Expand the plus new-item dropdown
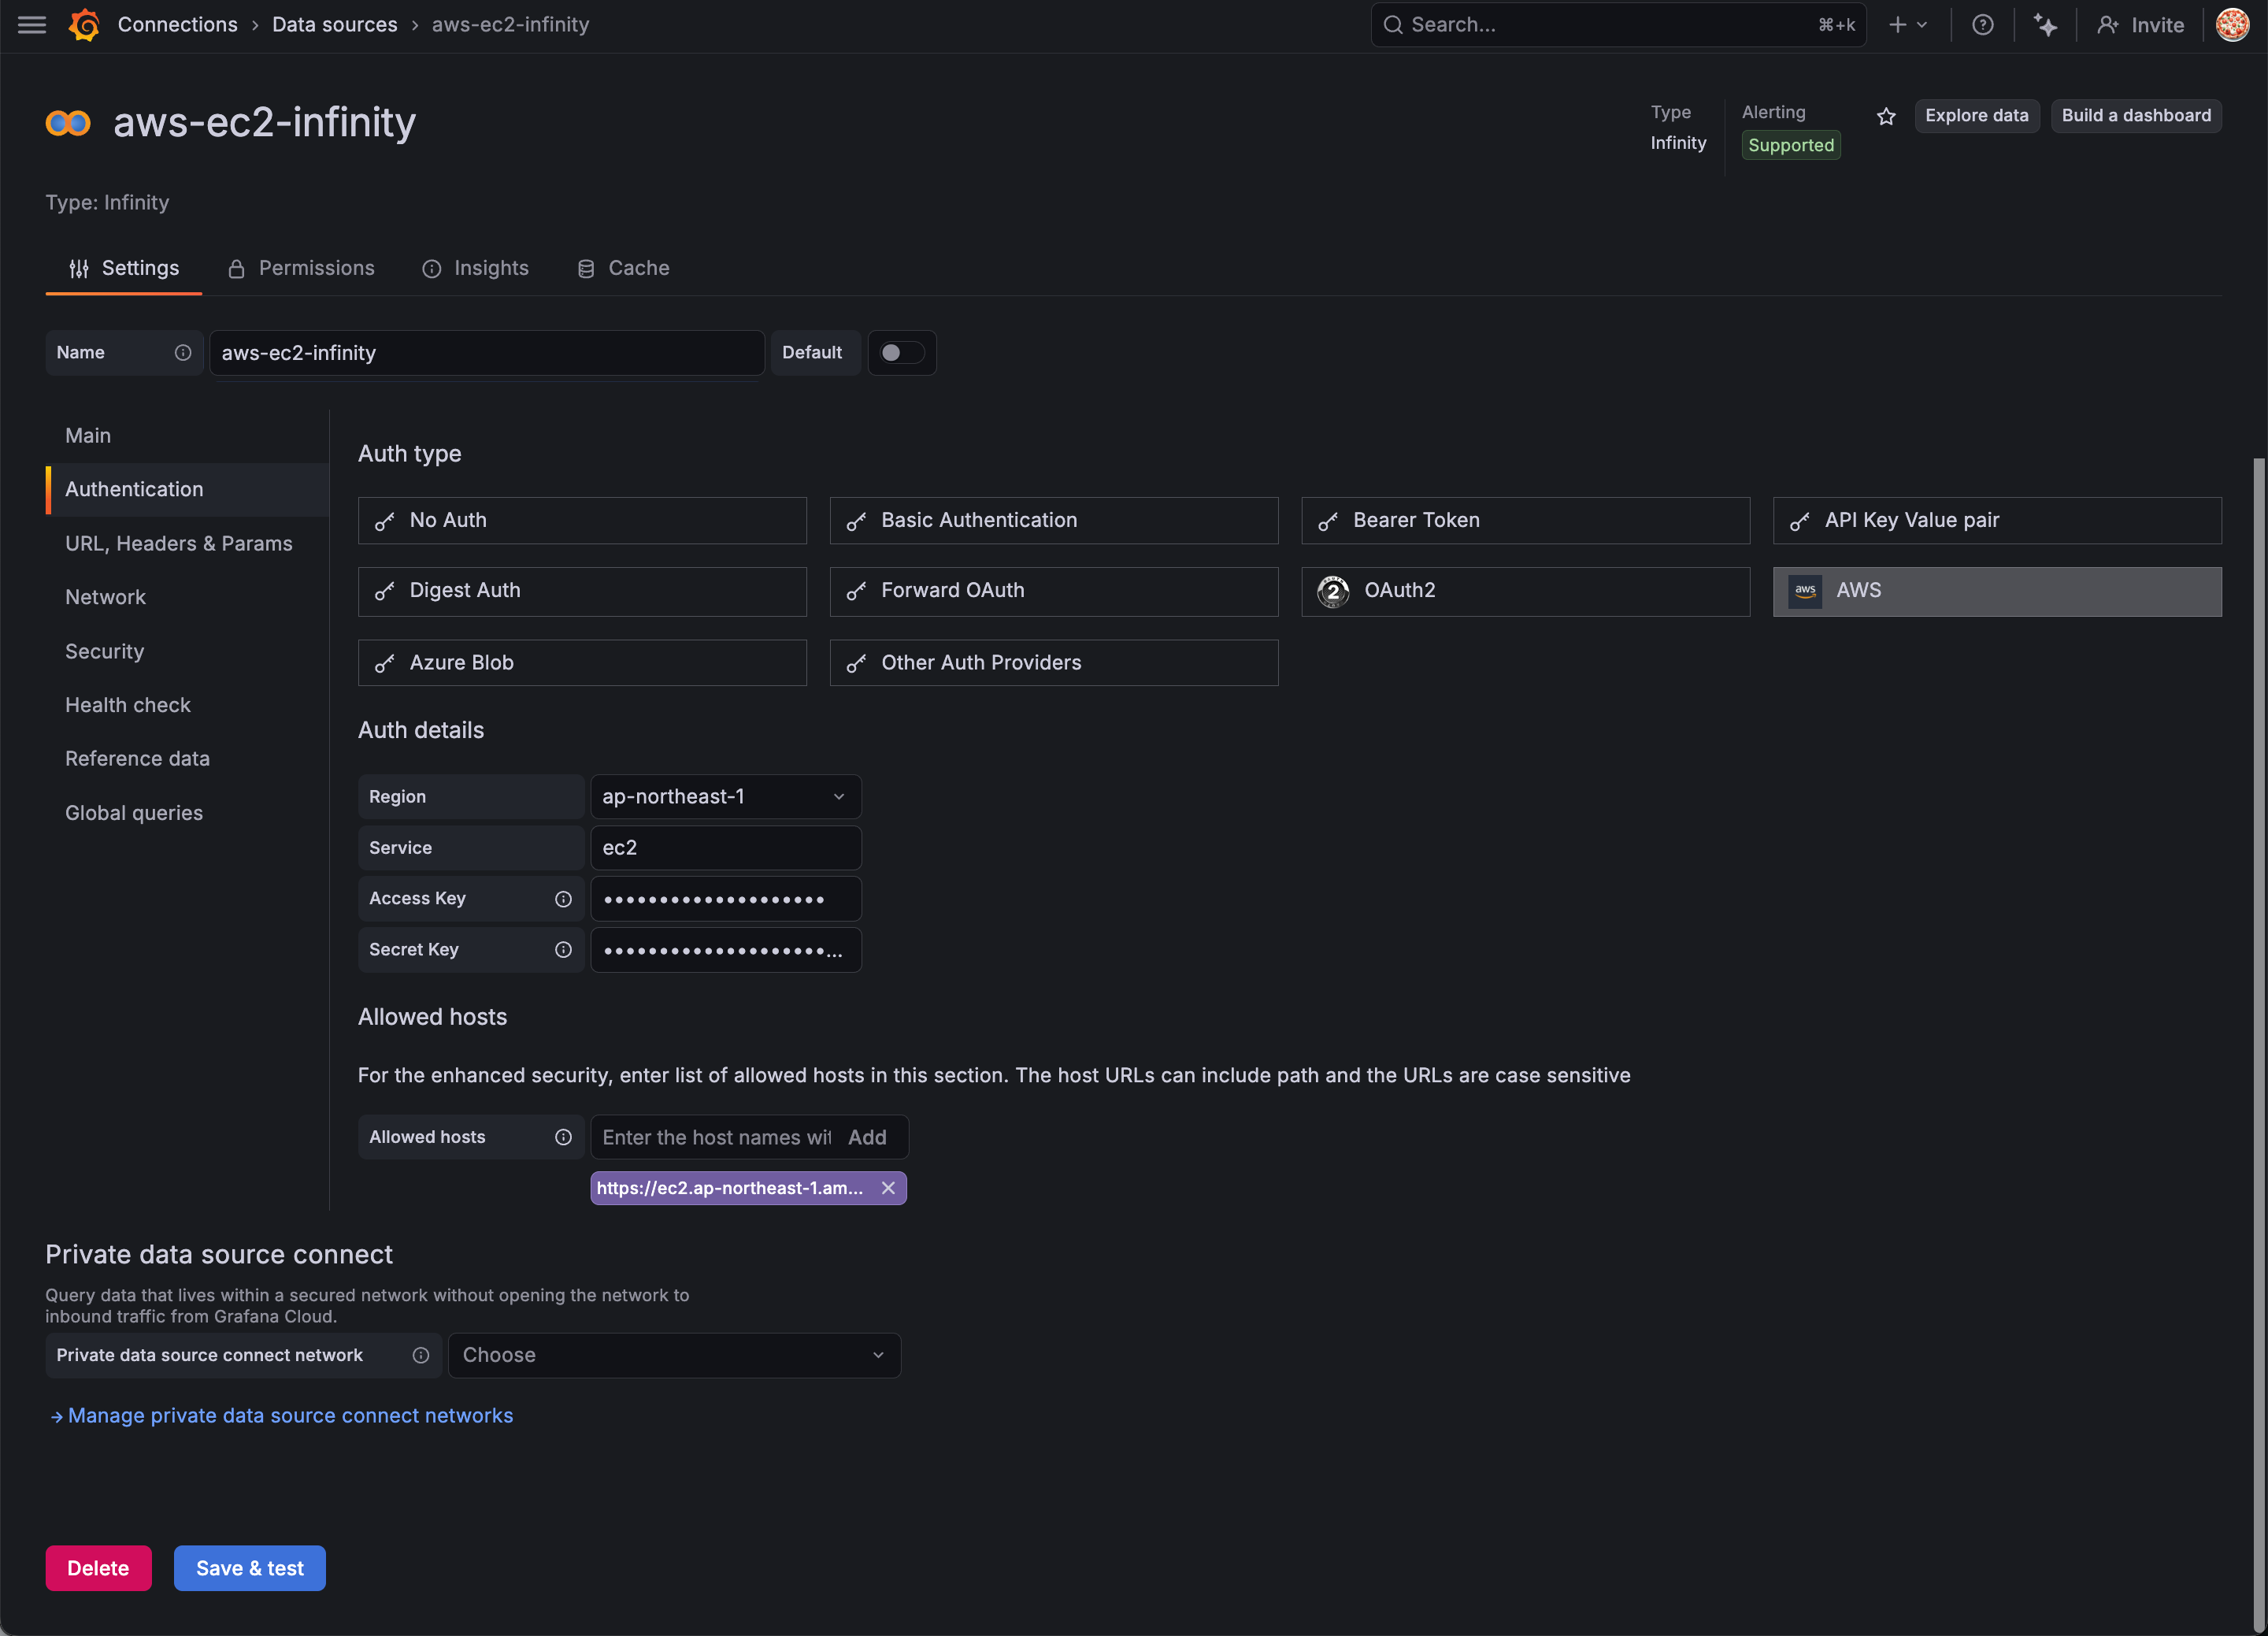2268x1636 pixels. coord(1907,25)
